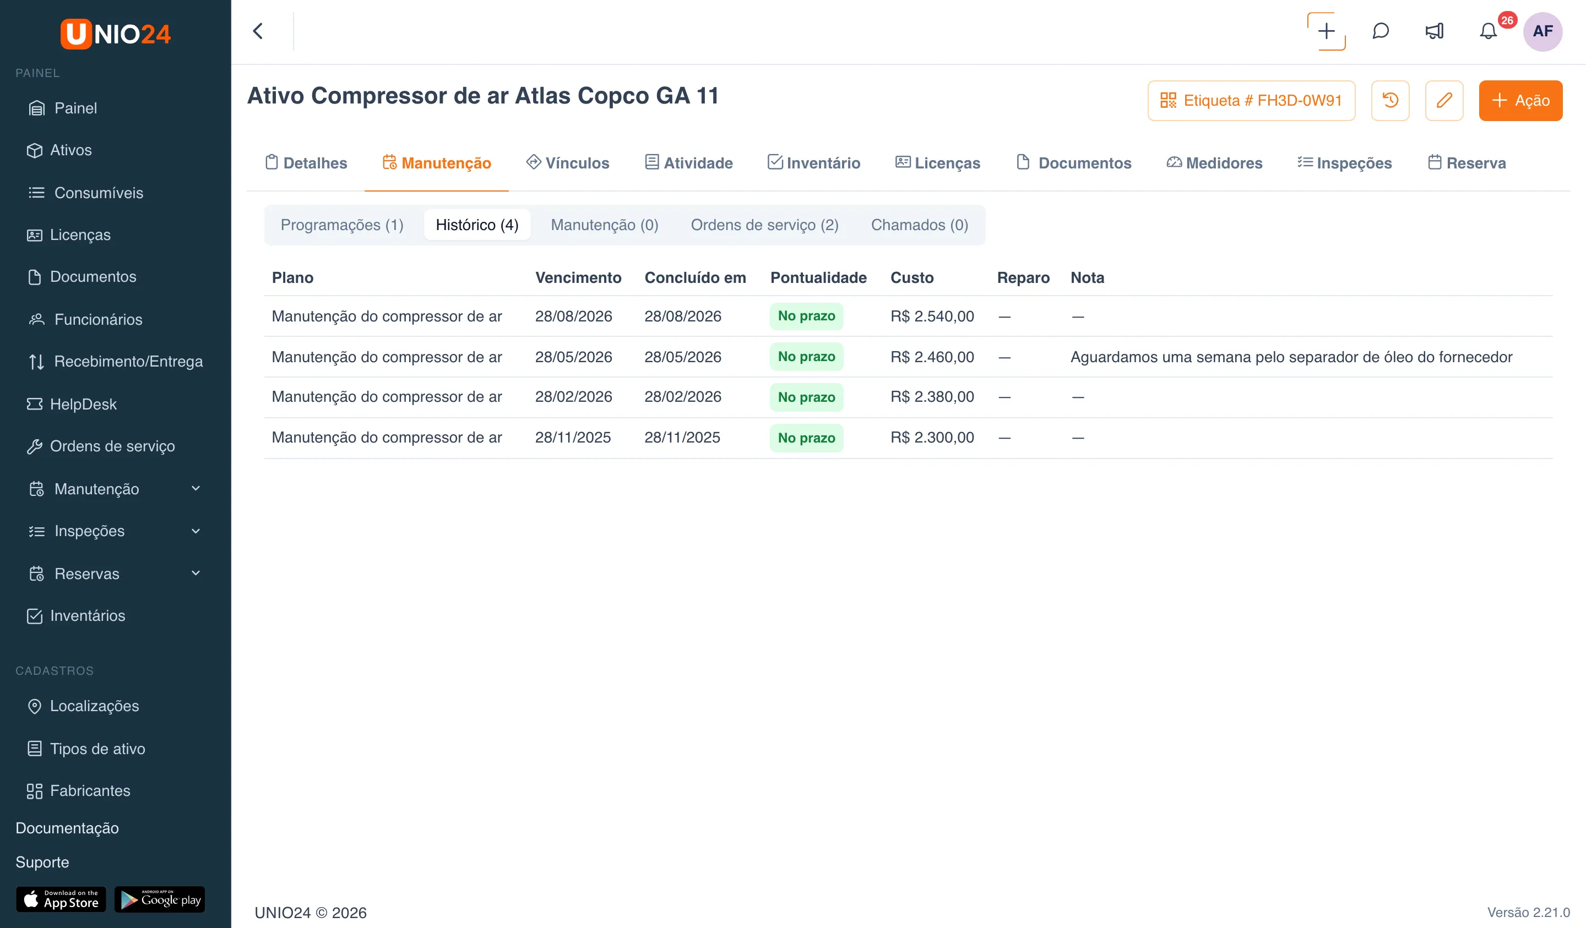Click the Ação button

1520,100
